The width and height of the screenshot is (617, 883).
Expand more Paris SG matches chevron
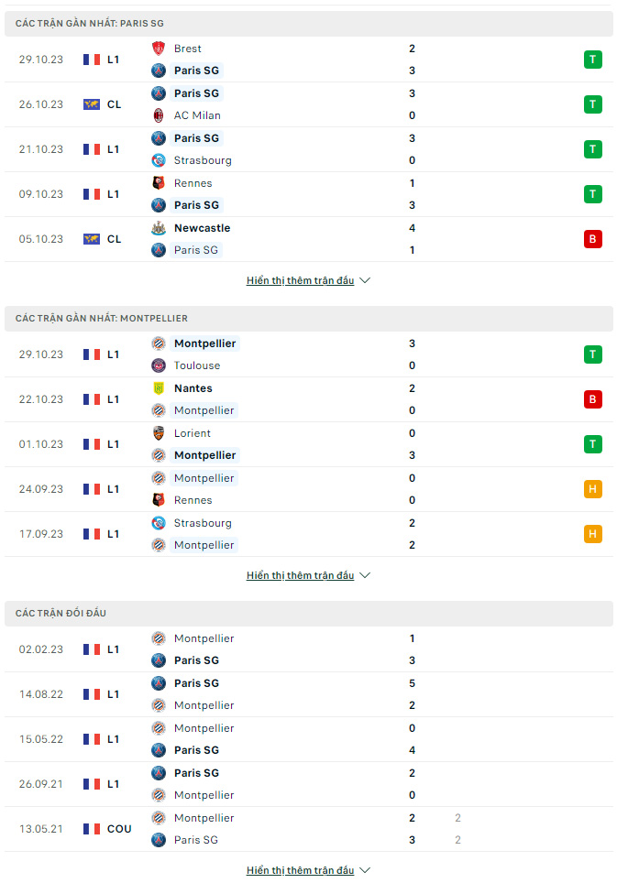pyautogui.click(x=365, y=280)
